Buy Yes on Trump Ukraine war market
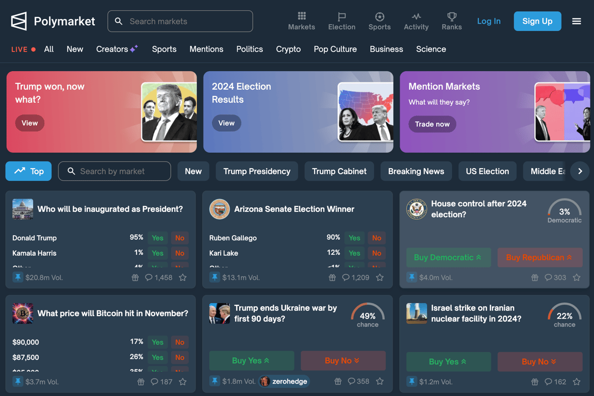The height and width of the screenshot is (396, 594). point(252,361)
